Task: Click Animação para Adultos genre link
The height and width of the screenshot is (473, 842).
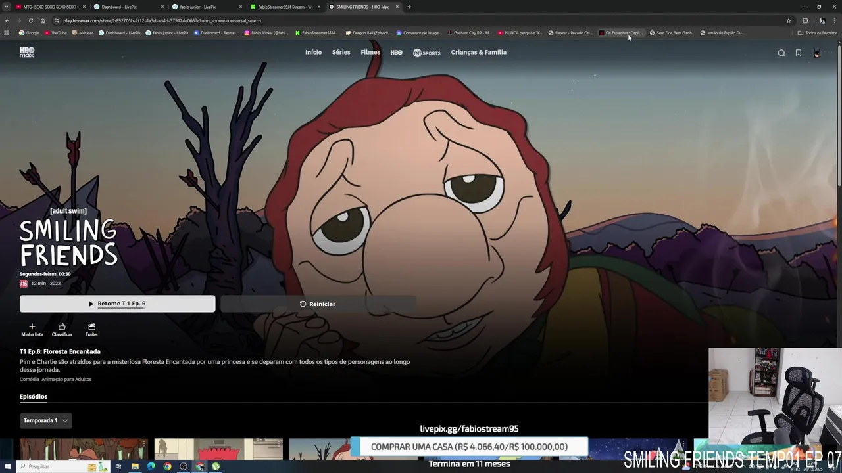Action: tap(66, 380)
